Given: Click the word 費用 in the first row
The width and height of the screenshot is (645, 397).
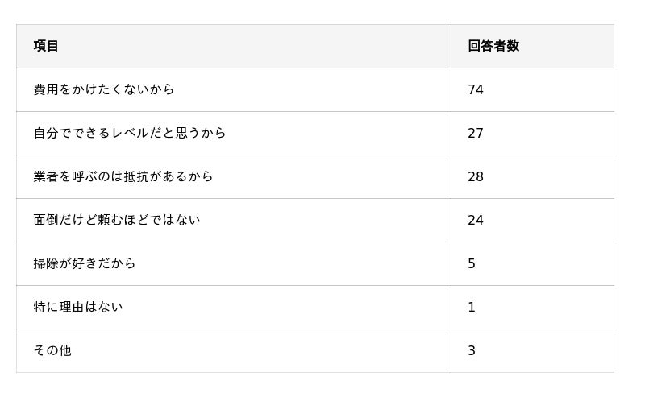Looking at the screenshot, I should 46,89.
